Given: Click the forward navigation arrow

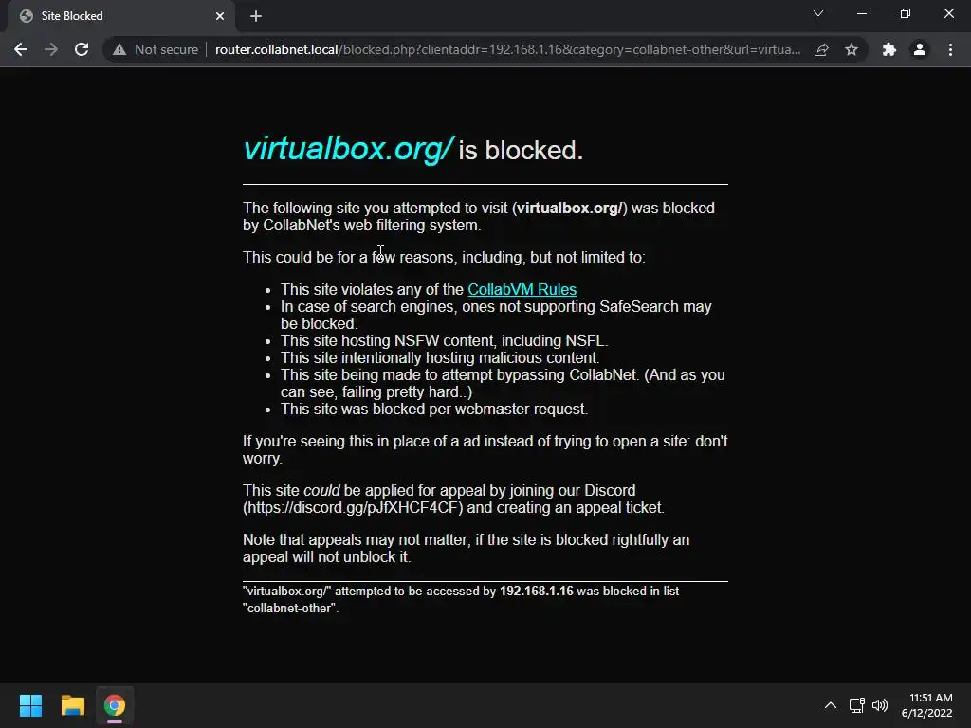Looking at the screenshot, I should point(51,49).
